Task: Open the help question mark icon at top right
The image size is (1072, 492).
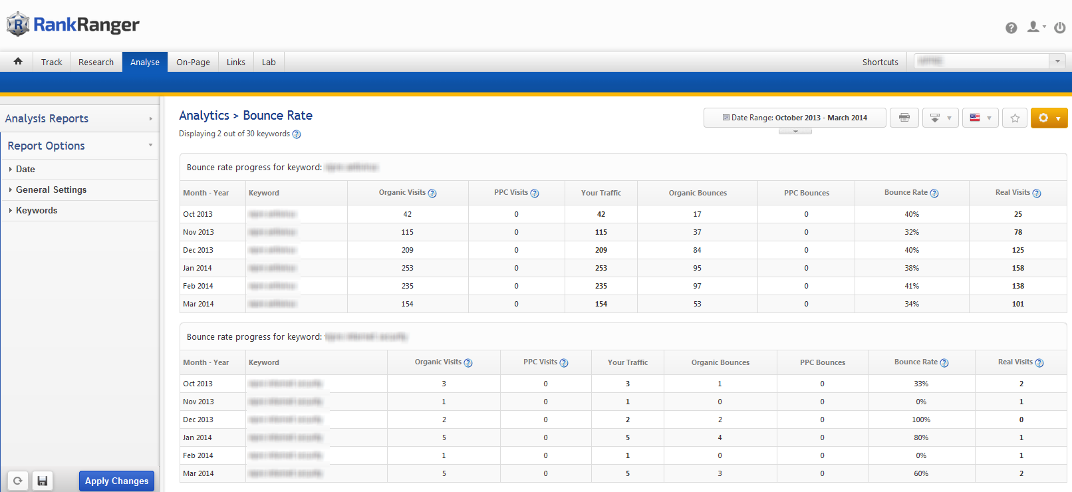Action: pyautogui.click(x=1011, y=27)
